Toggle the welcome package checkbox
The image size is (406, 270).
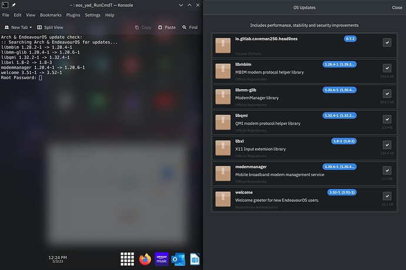tap(387, 196)
